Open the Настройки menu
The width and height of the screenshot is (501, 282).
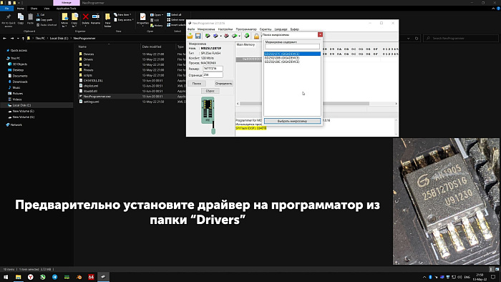(225, 29)
